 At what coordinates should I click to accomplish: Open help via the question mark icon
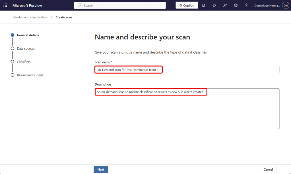click(x=246, y=5)
